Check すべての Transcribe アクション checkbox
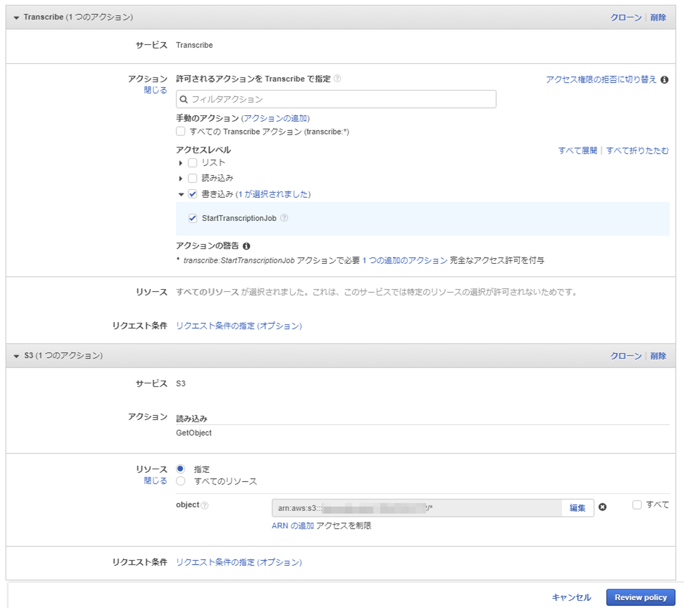 pos(180,131)
